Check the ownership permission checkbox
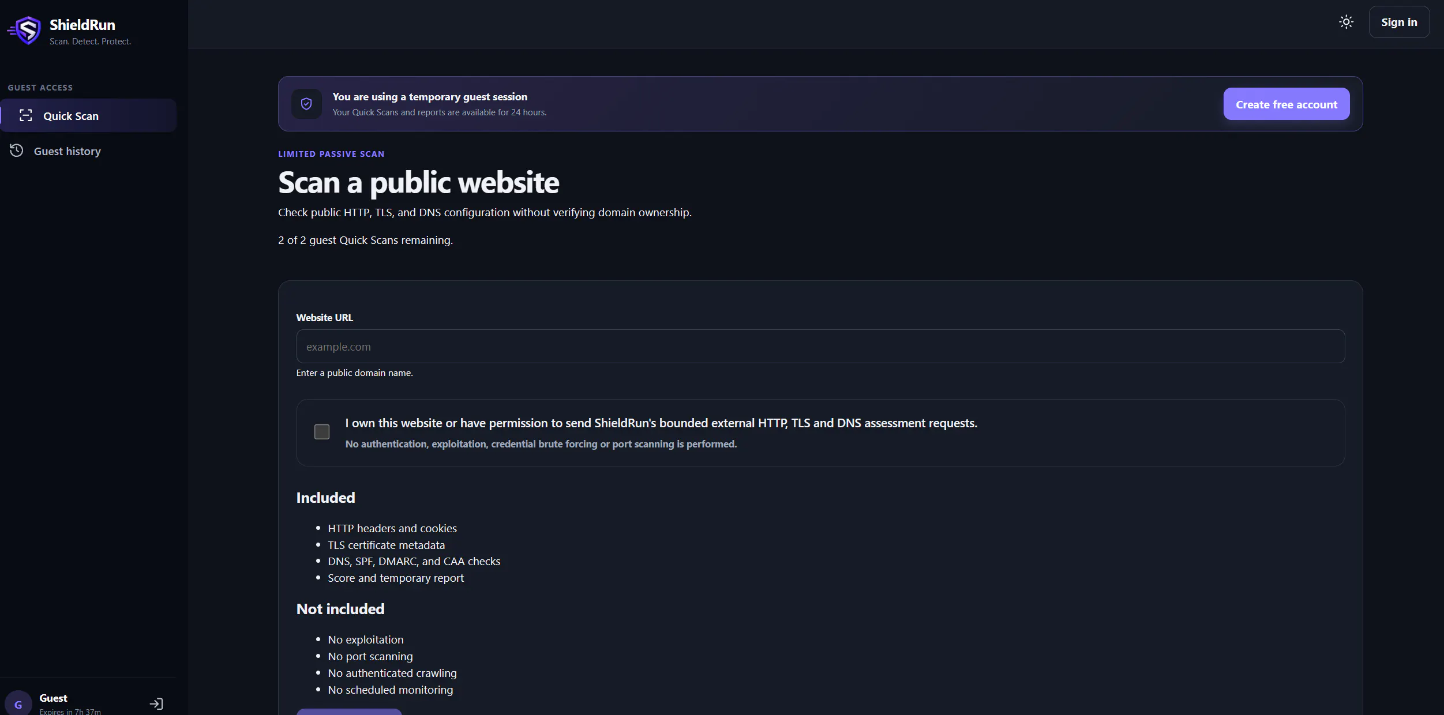 (x=321, y=431)
